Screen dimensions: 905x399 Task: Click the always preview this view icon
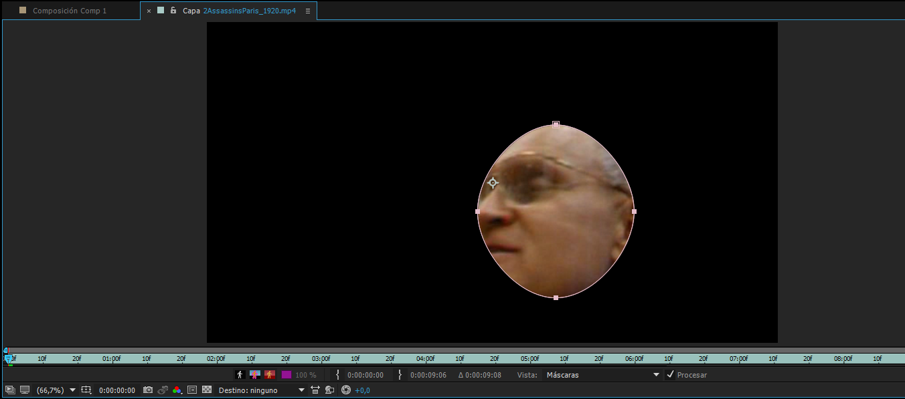coord(10,390)
